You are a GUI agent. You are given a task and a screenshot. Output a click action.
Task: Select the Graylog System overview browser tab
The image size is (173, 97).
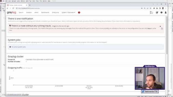pyautogui.click(x=17, y=5)
